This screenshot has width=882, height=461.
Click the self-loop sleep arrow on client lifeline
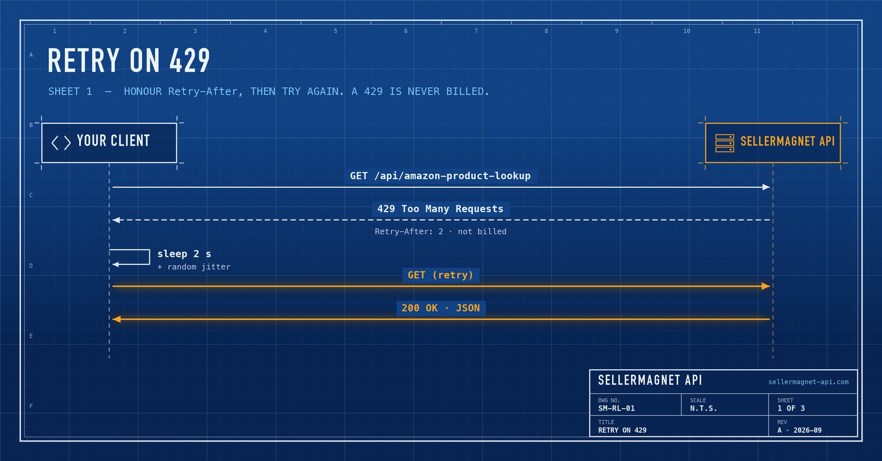[130, 257]
